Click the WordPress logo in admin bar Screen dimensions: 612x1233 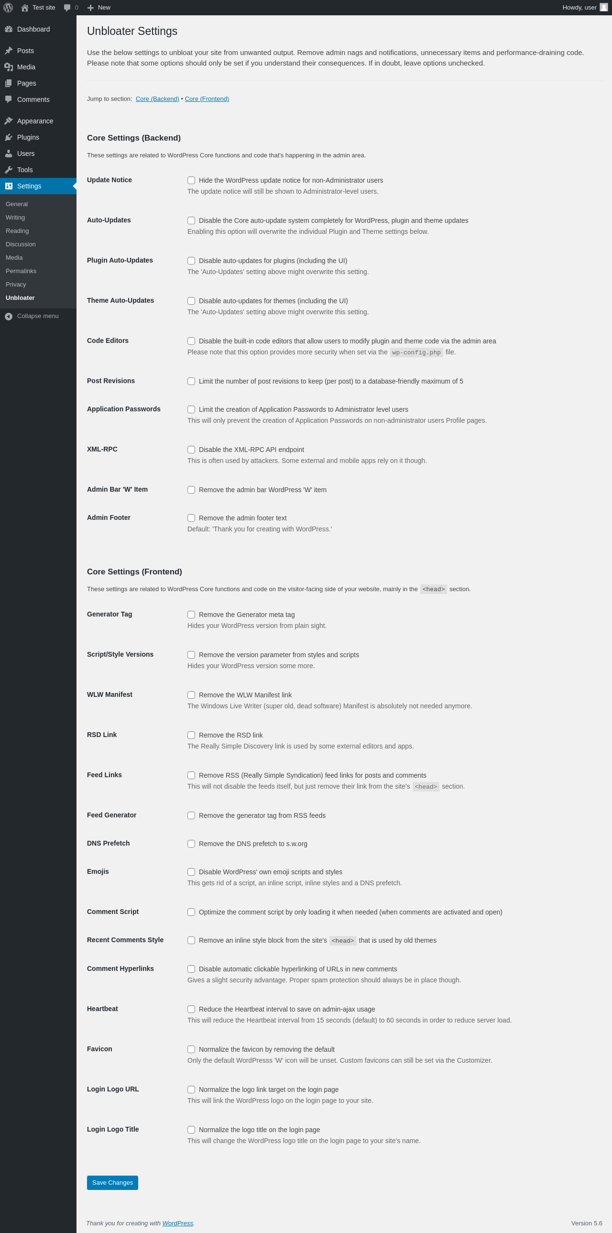click(8, 8)
